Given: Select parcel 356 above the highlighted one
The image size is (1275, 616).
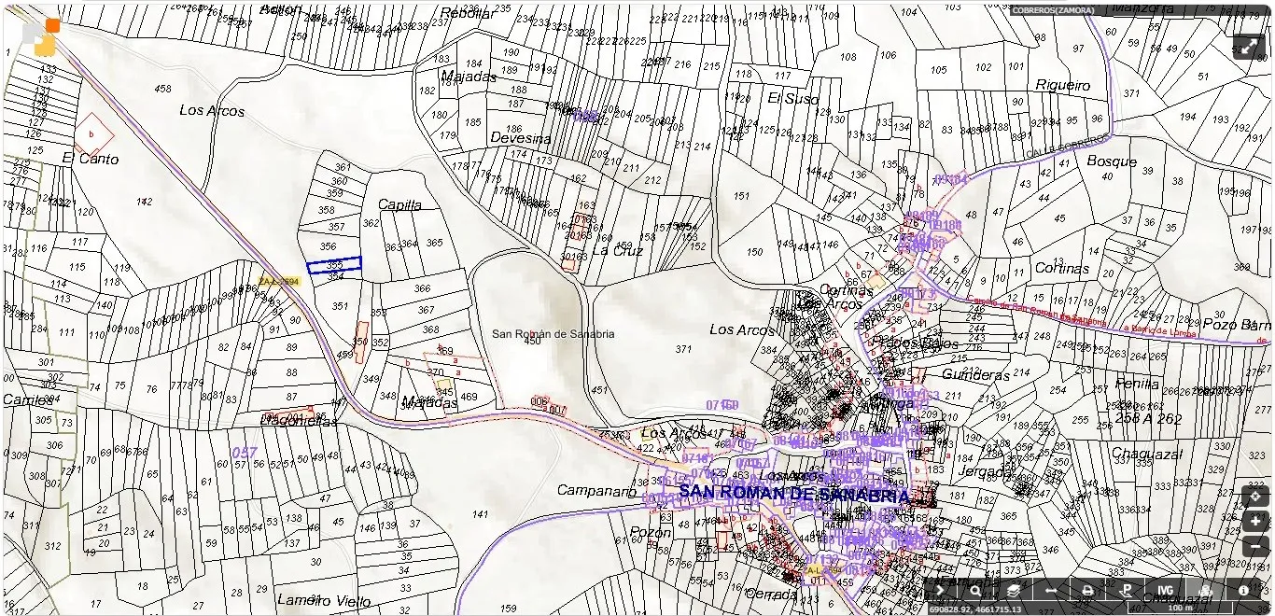Looking at the screenshot, I should [328, 246].
